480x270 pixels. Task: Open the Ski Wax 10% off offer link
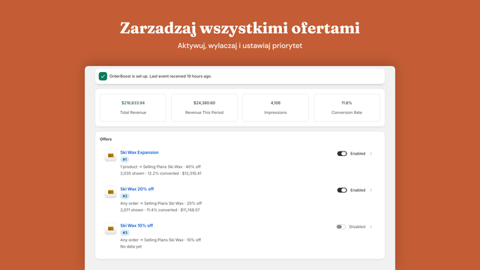pos(136,226)
